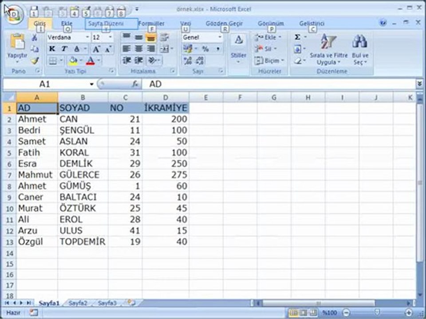Open the fill color dropdown arrow
The height and width of the screenshot is (319, 426).
tap(81, 60)
